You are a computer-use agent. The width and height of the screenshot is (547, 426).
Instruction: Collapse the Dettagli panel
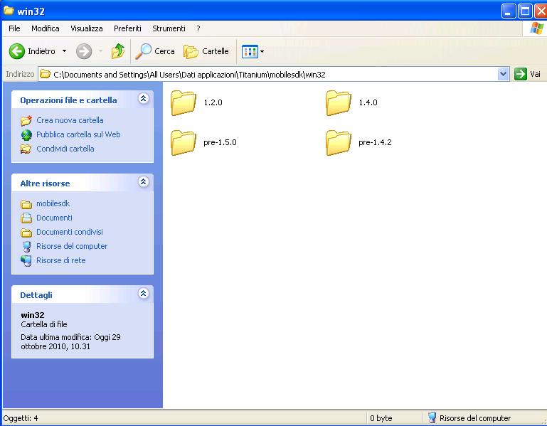coord(144,294)
